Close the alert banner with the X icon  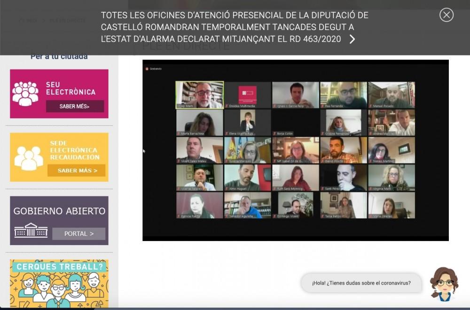446,15
